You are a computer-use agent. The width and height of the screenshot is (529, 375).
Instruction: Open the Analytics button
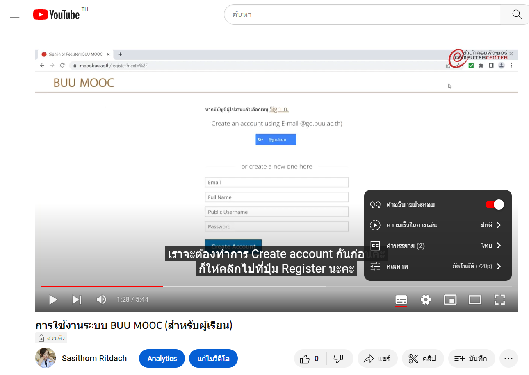coord(162,359)
